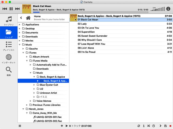Select track 05 Sweet Sweet Surrender

pyautogui.click(x=121, y=36)
